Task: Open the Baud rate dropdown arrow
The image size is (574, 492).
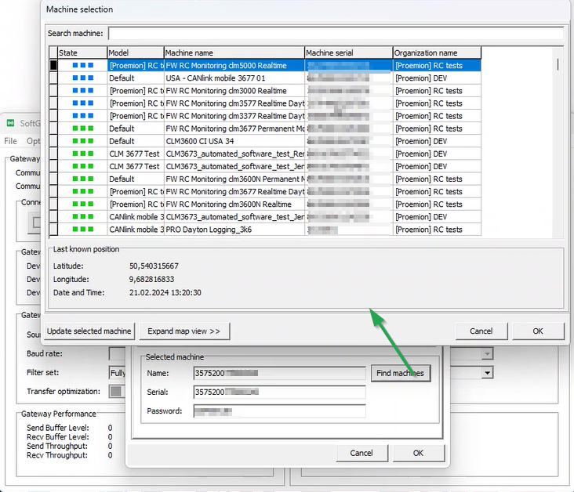Action: pos(487,354)
